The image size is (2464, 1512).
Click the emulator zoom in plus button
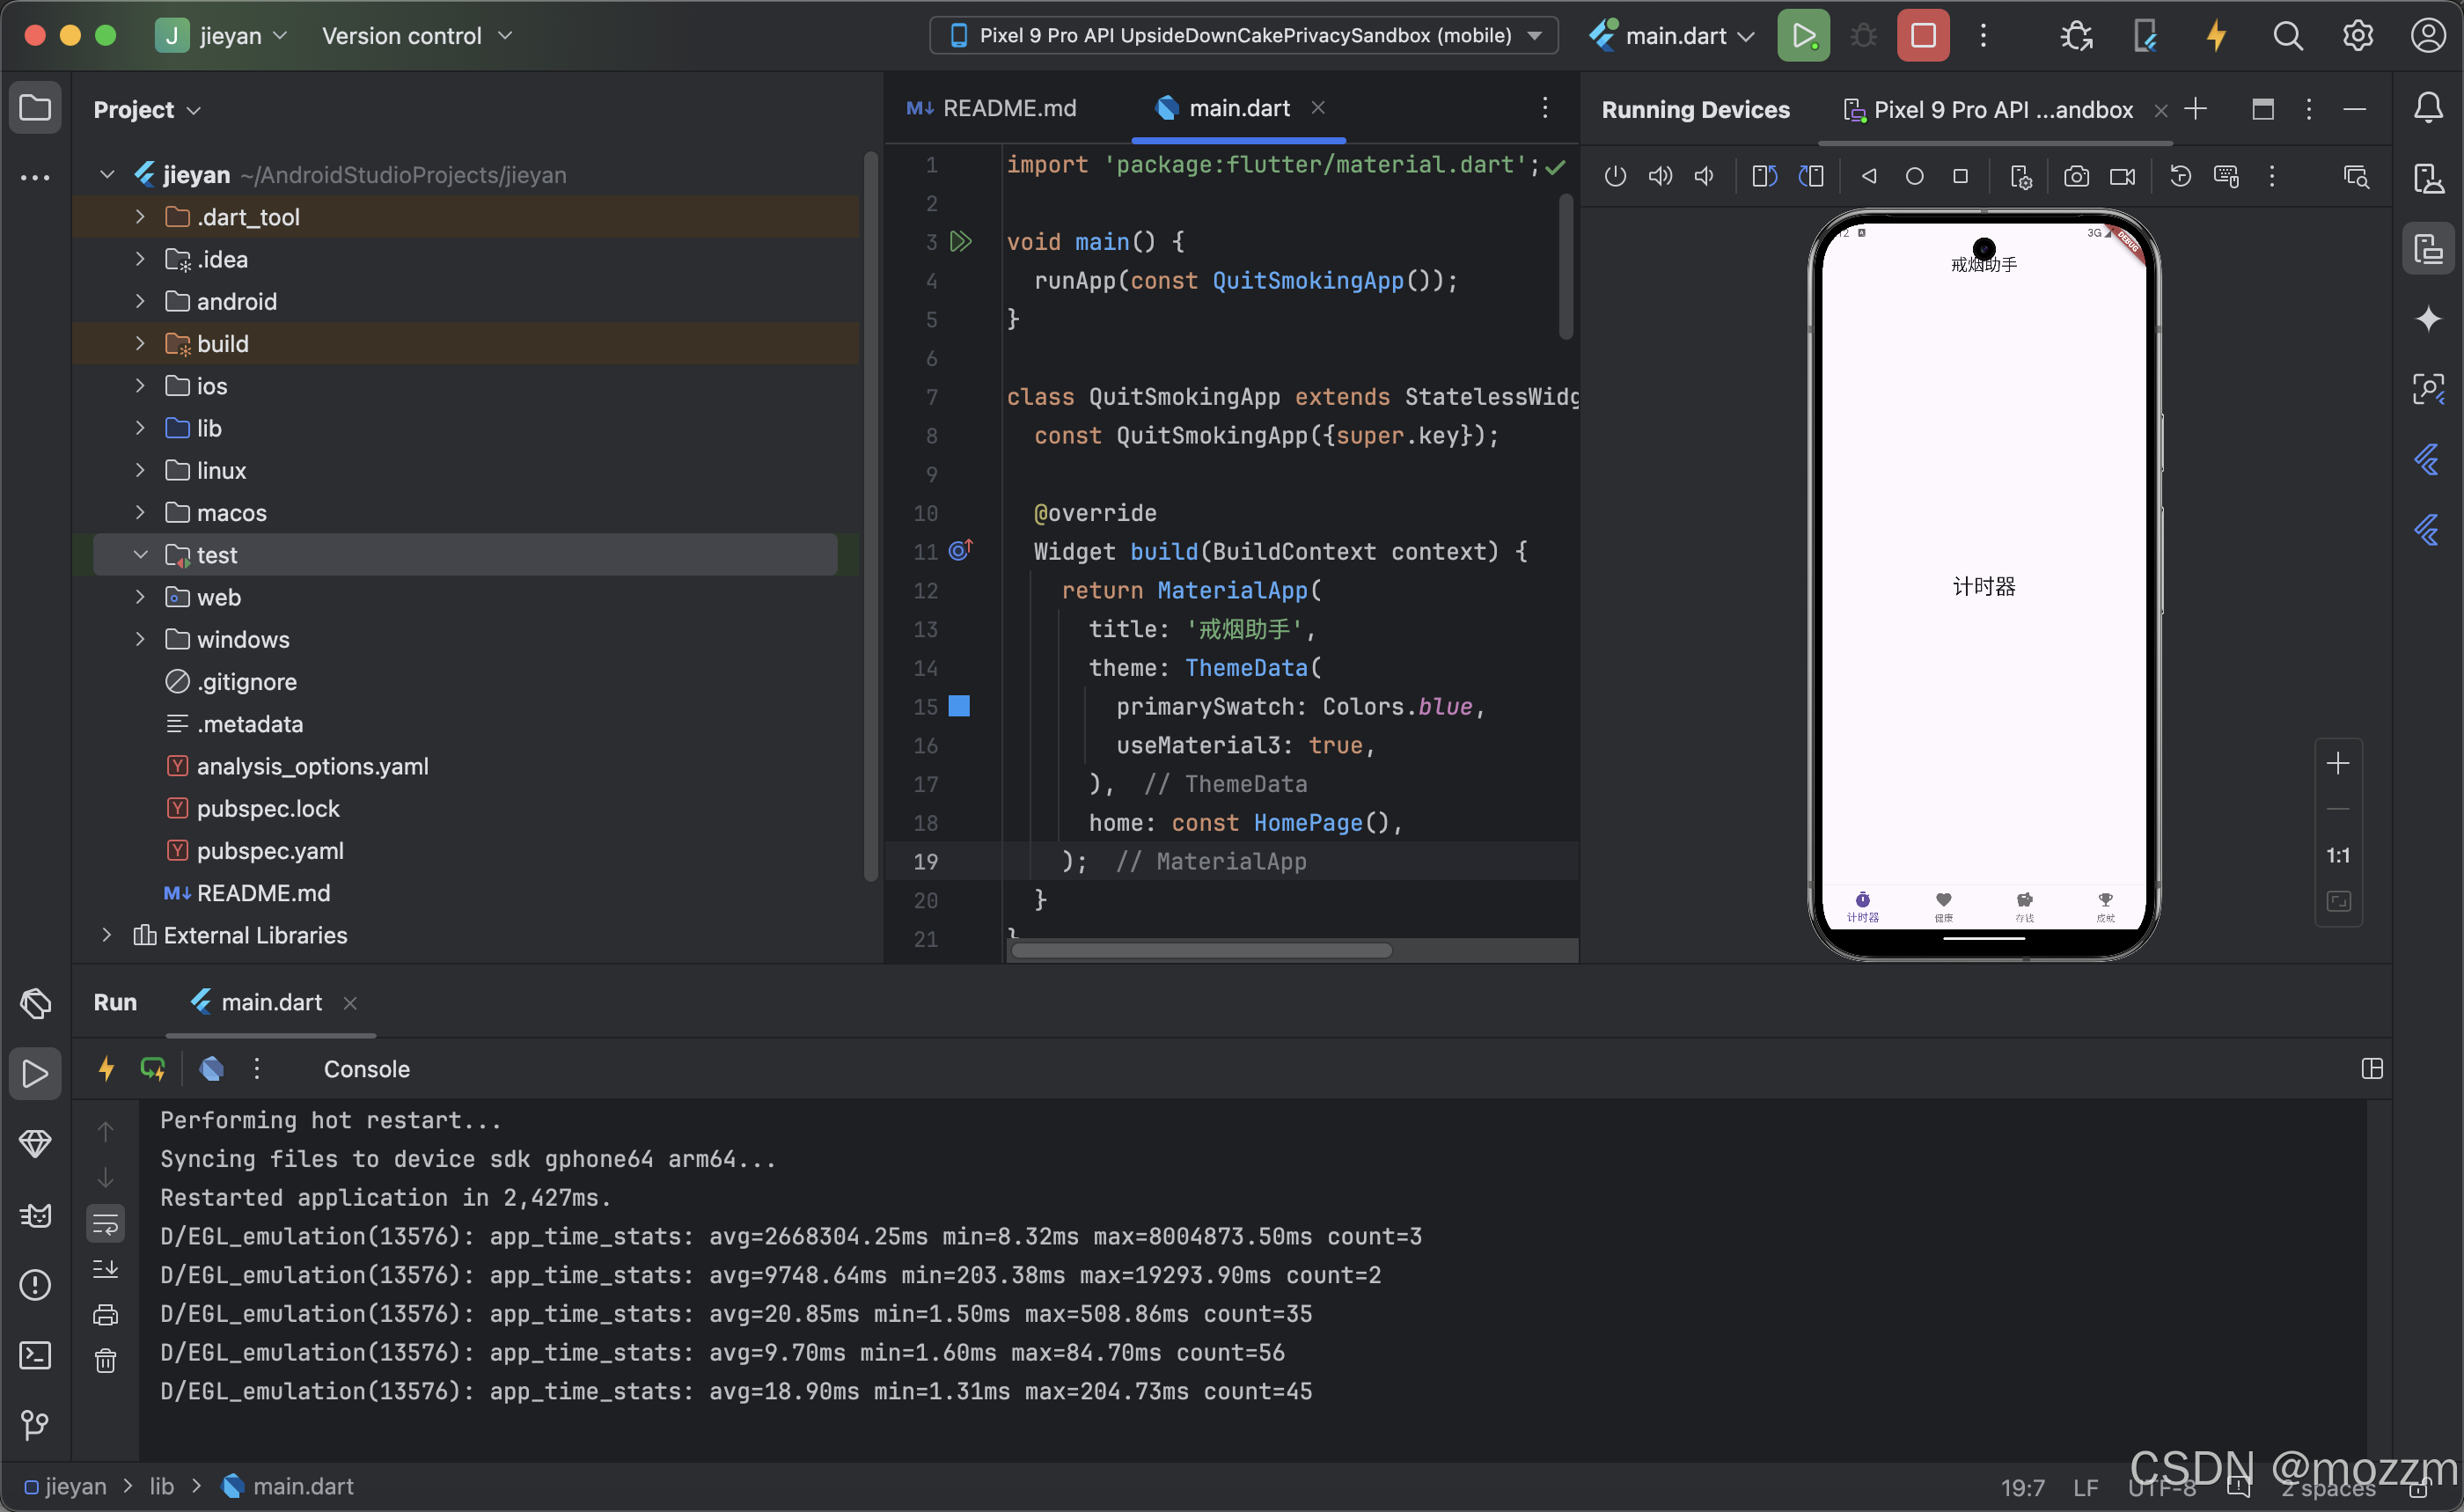click(x=2337, y=764)
